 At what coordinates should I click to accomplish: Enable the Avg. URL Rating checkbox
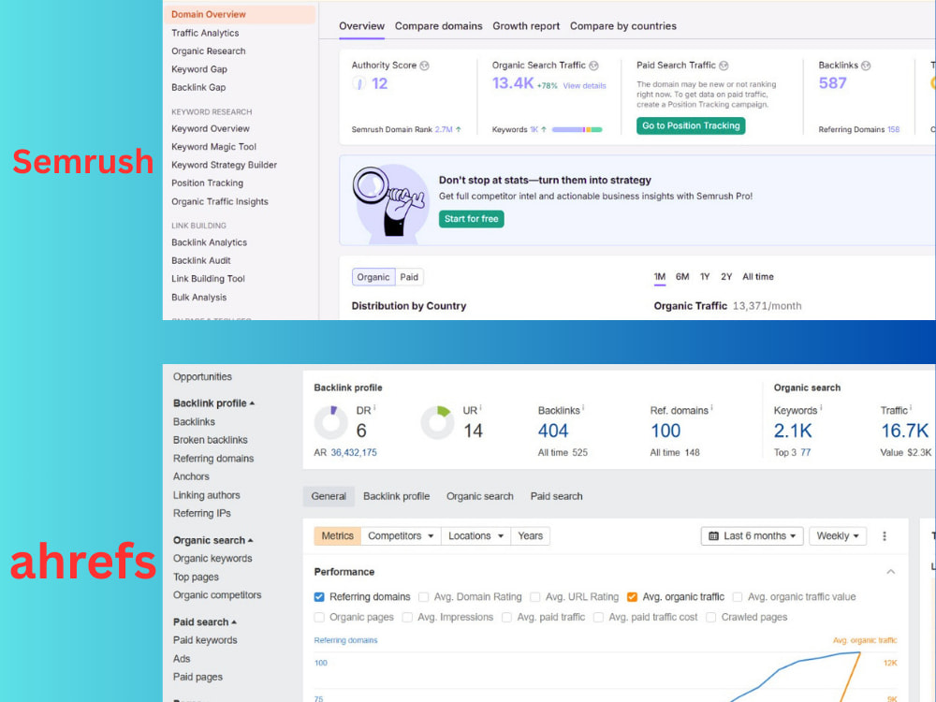[x=535, y=597]
